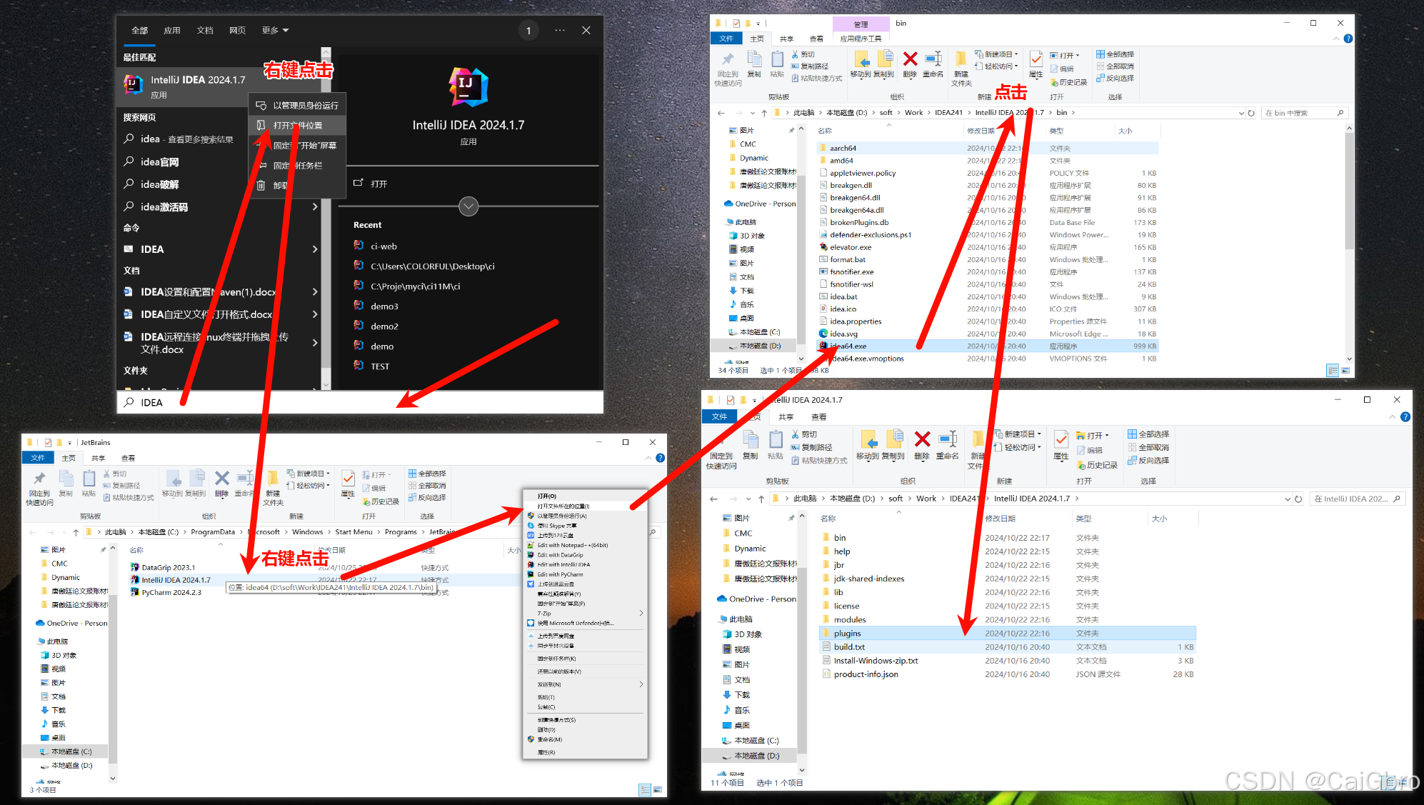Expand IDEA command result chevron
The image size is (1424, 805).
315,249
